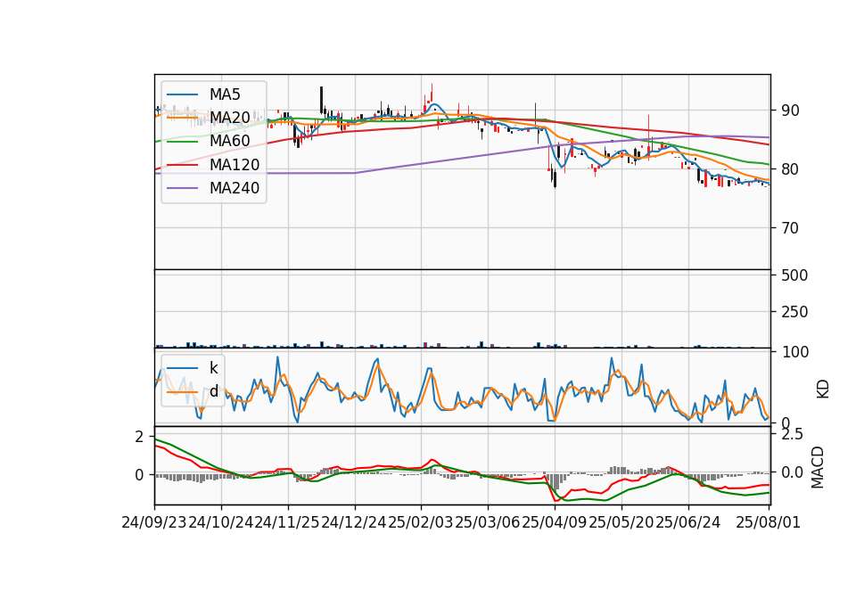
Task: Click the volume axis value 250
Action: (x=794, y=312)
